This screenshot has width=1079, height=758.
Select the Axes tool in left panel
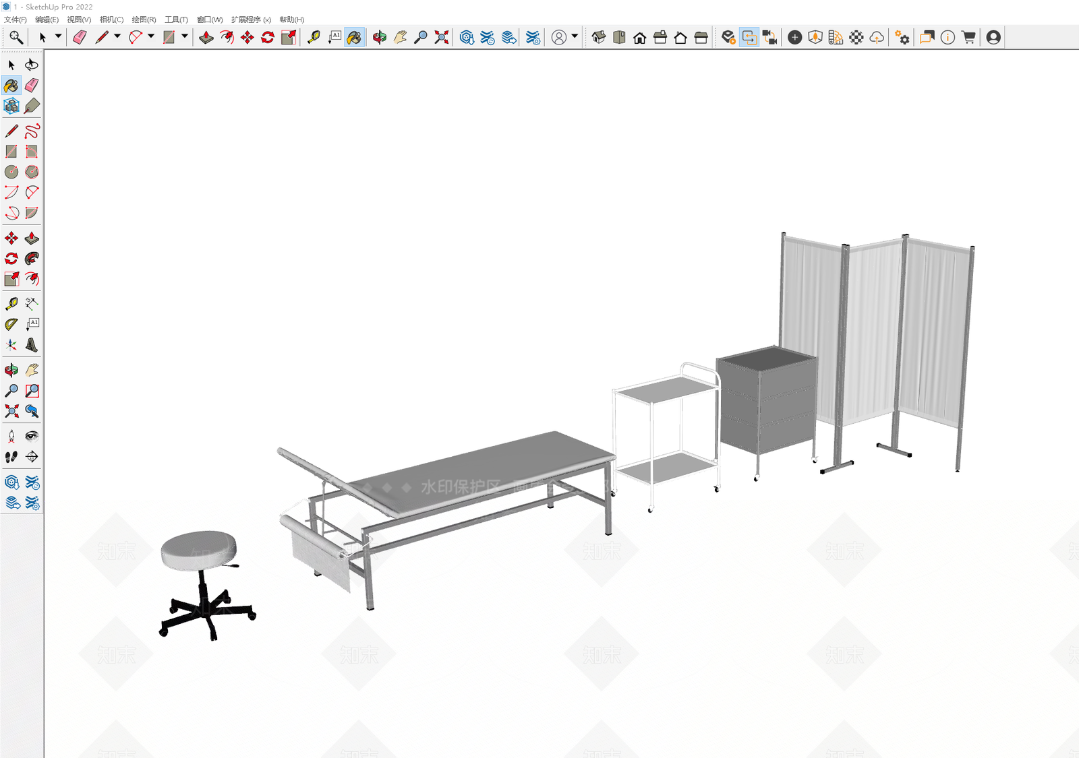point(11,345)
